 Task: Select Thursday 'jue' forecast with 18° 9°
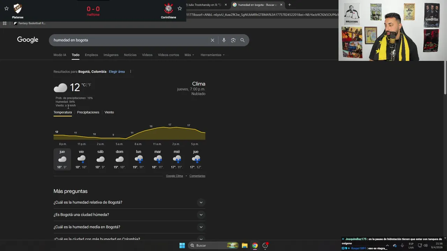[62, 159]
